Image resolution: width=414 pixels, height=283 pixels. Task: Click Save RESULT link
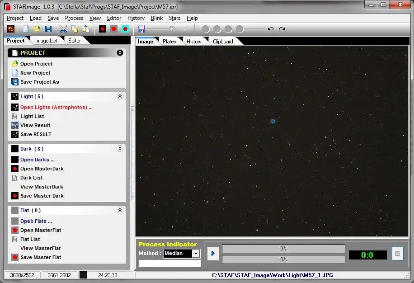pos(36,134)
